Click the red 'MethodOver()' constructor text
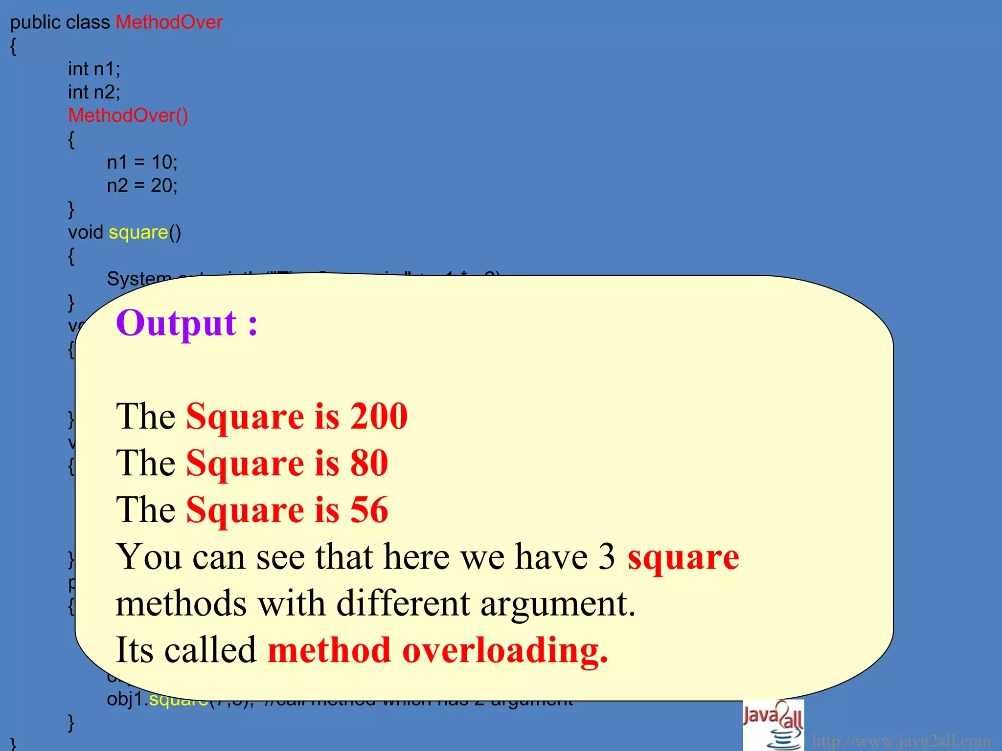 coord(128,116)
